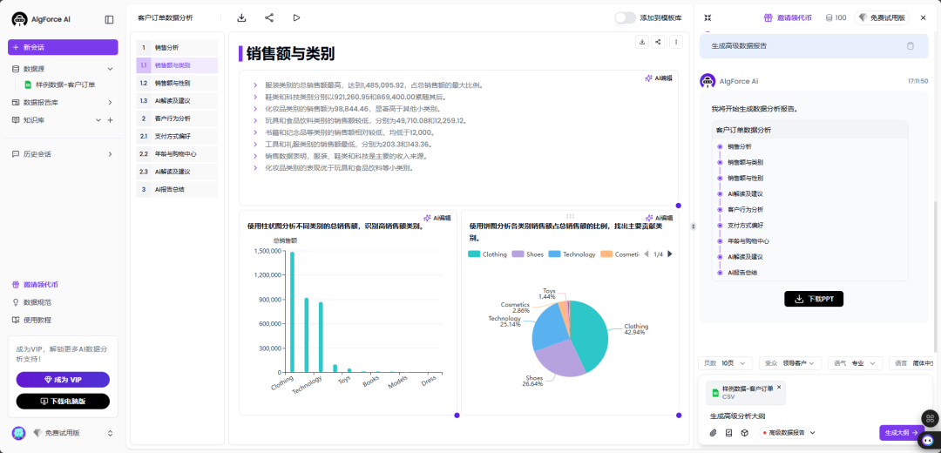941x453 pixels.
Task: Open the 页数 10页 dropdown
Action: pos(725,363)
